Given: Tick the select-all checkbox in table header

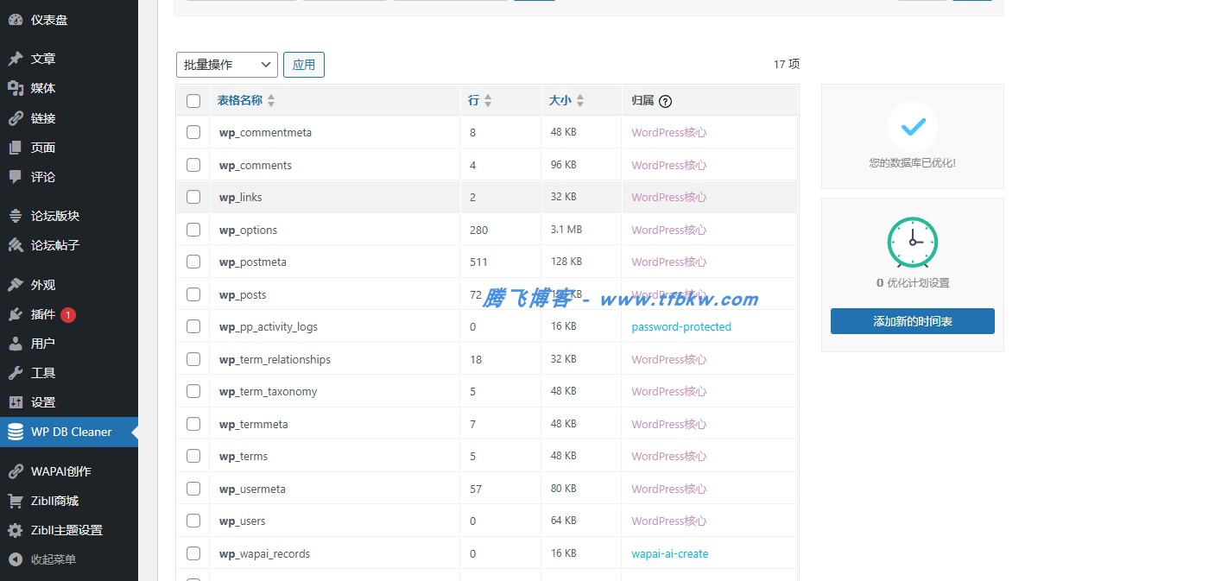Looking at the screenshot, I should coord(193,101).
